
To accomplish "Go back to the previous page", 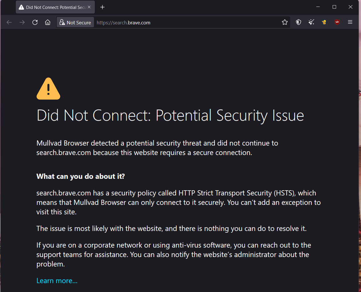I will click(9, 22).
